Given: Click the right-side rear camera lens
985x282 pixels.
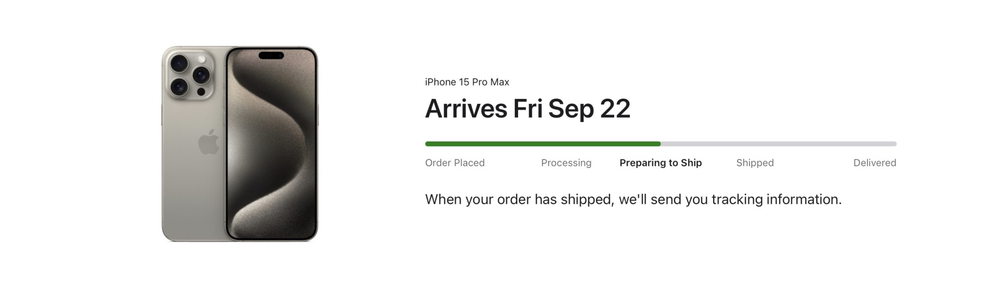Looking at the screenshot, I should pyautogui.click(x=201, y=75).
